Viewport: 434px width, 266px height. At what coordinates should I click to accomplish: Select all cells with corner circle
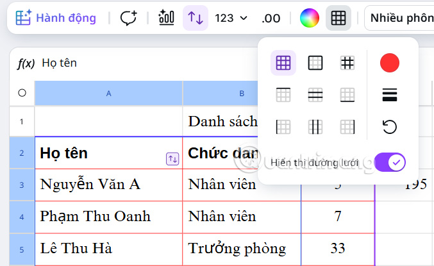pyautogui.click(x=22, y=93)
